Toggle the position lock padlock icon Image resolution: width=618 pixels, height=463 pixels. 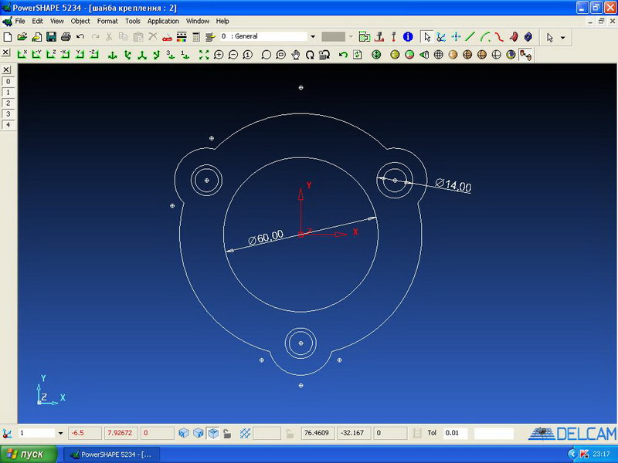click(x=227, y=434)
